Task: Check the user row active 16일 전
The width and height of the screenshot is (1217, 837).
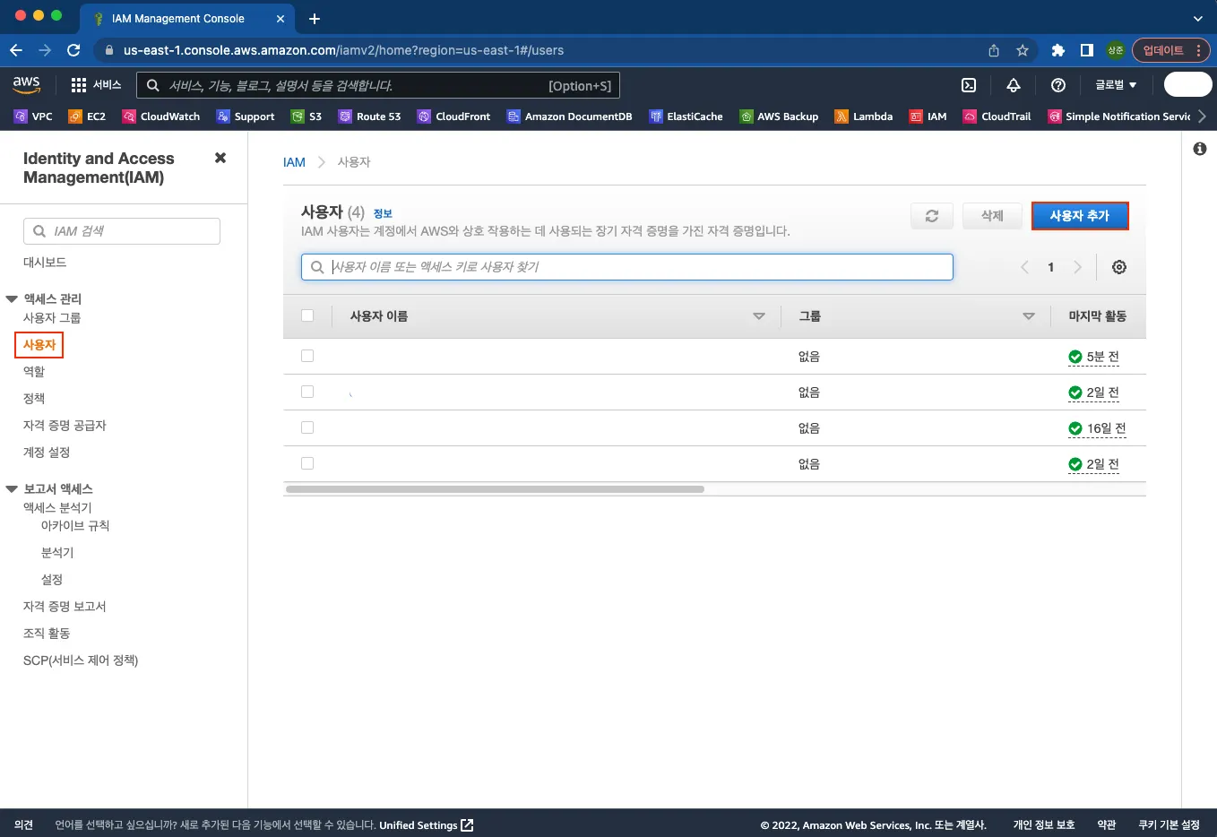Action: tap(307, 427)
